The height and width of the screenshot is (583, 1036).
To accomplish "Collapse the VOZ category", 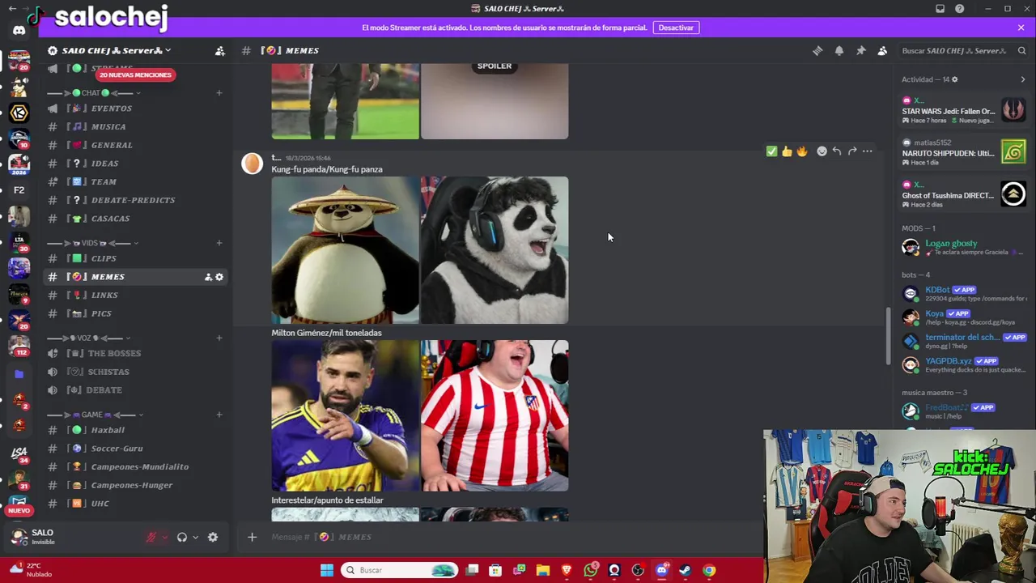I will (89, 338).
